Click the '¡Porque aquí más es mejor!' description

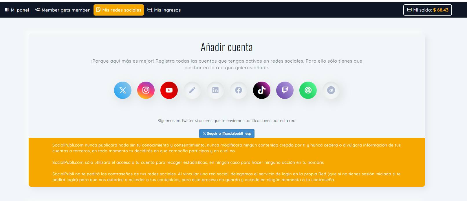(x=227, y=64)
